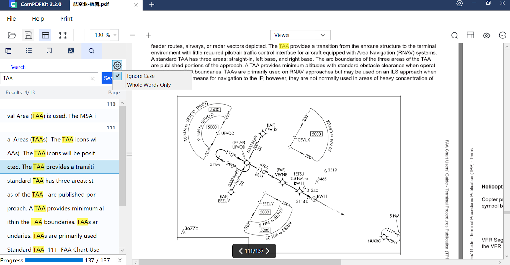The image size is (510, 265).
Task: Switch to the search panel icon
Action: pyautogui.click(x=91, y=51)
